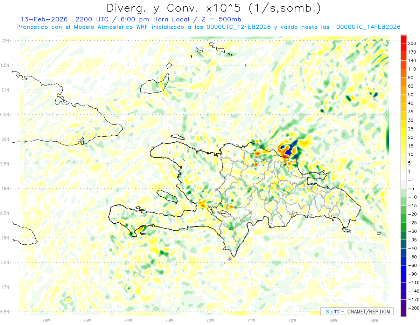This screenshot has width=420, height=325.
Task: Click the '-140' colorbar value
Action: (x=414, y=291)
